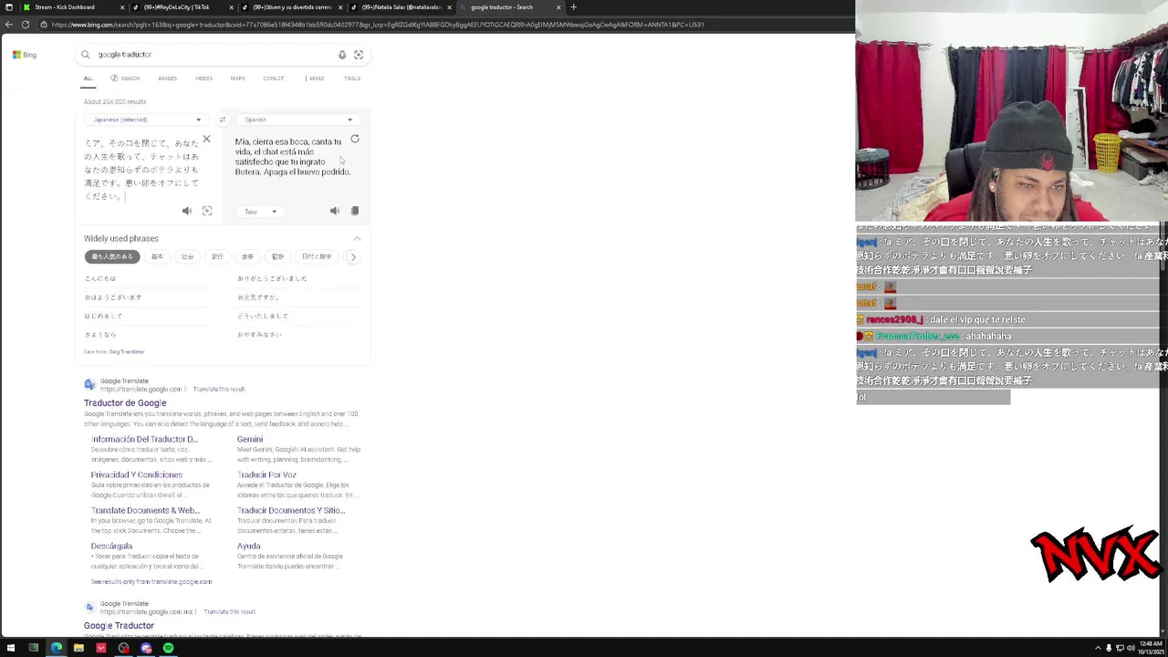Open the Tools search option

click(x=351, y=78)
